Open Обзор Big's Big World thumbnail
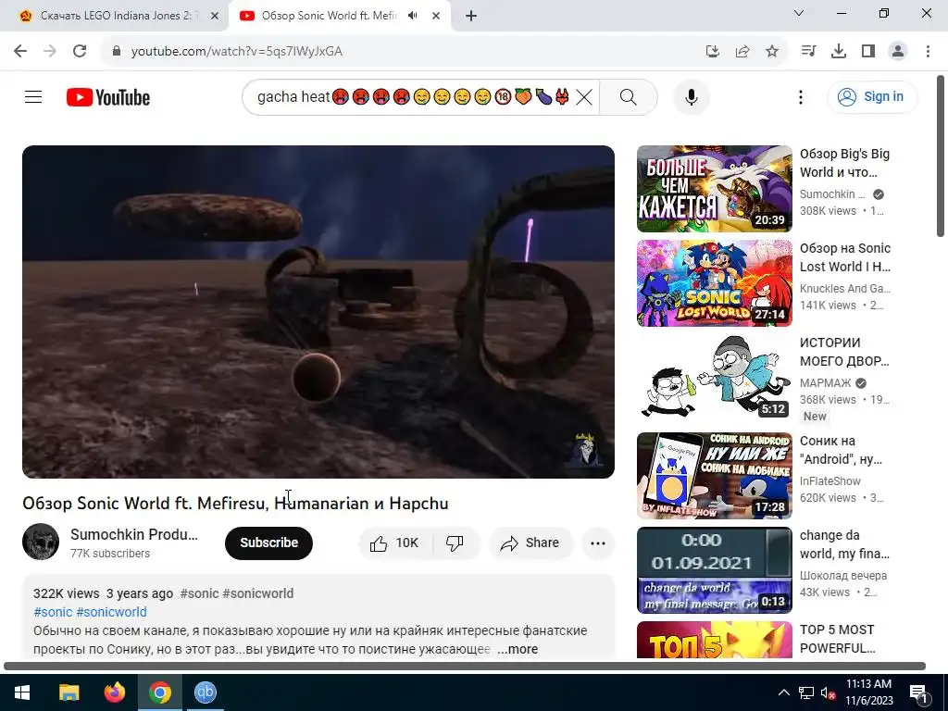Screen dimensions: 948x711 [x=714, y=189]
